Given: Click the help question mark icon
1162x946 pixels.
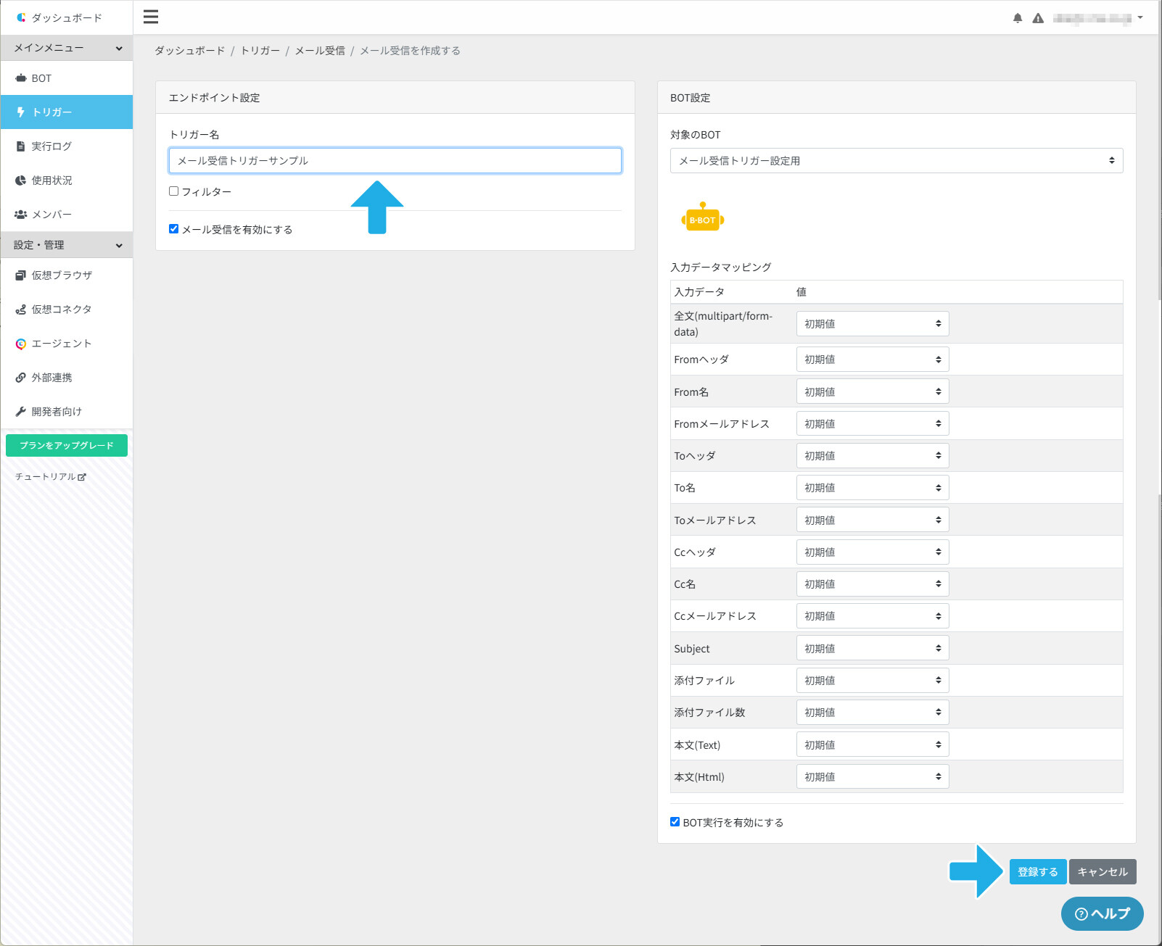Looking at the screenshot, I should click(1081, 914).
